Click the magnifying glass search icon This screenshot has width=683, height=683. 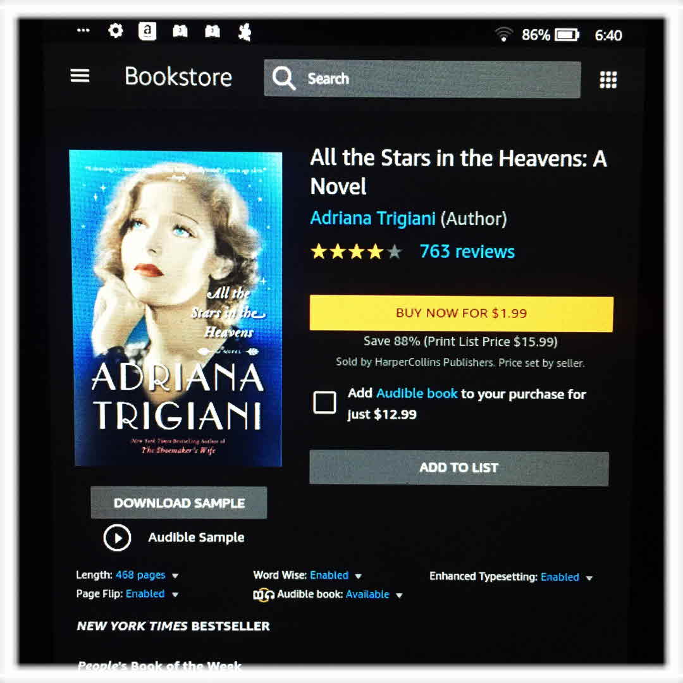[x=283, y=78]
